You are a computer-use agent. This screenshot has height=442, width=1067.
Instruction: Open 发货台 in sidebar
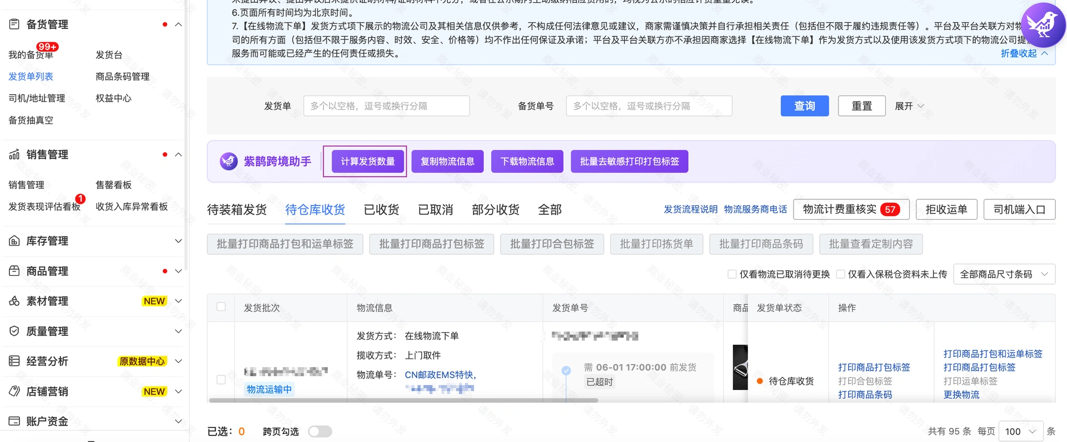pos(109,54)
